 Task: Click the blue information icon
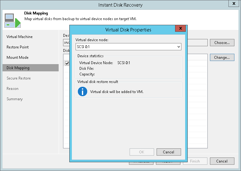[83, 91]
